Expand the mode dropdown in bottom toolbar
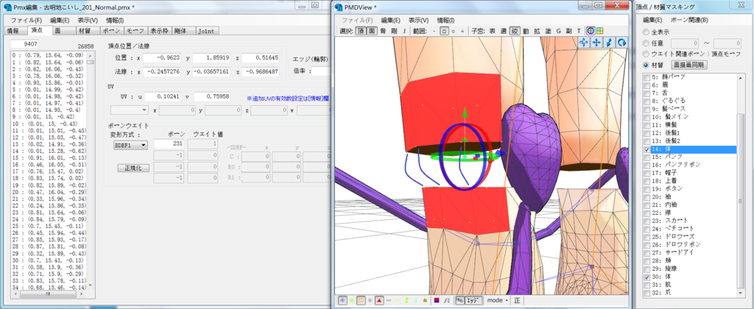 coord(498,301)
